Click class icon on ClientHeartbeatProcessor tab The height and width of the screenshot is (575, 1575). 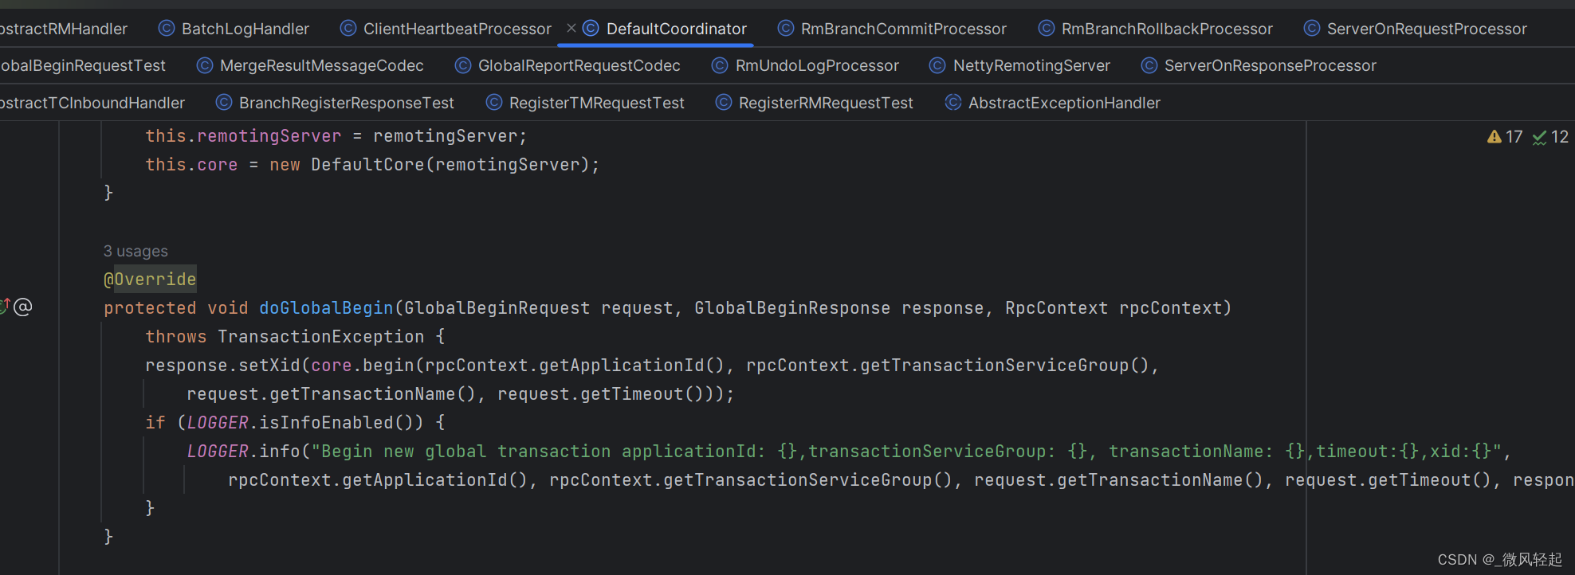[x=348, y=29]
